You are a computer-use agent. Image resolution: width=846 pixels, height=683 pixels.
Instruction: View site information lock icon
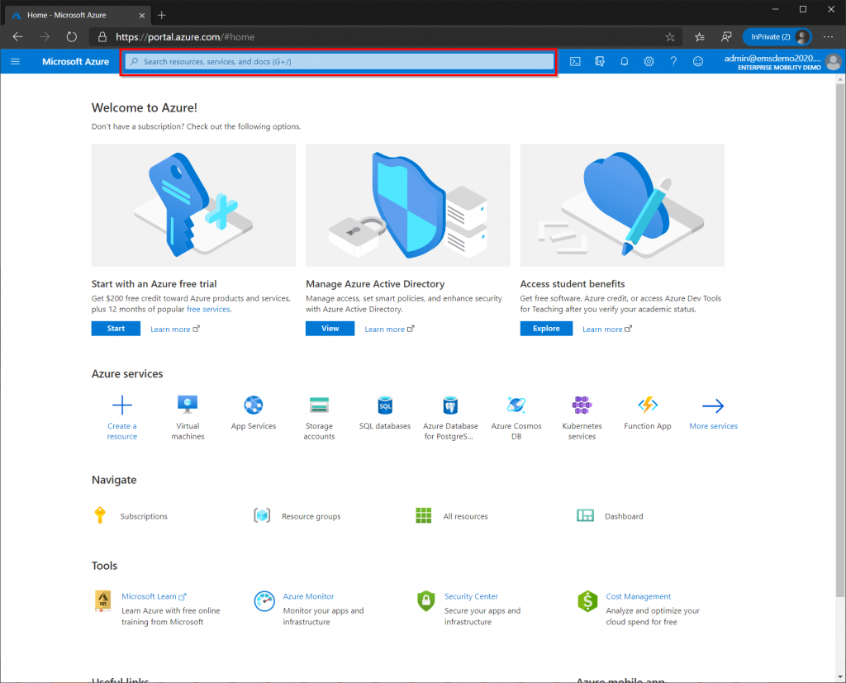[102, 37]
